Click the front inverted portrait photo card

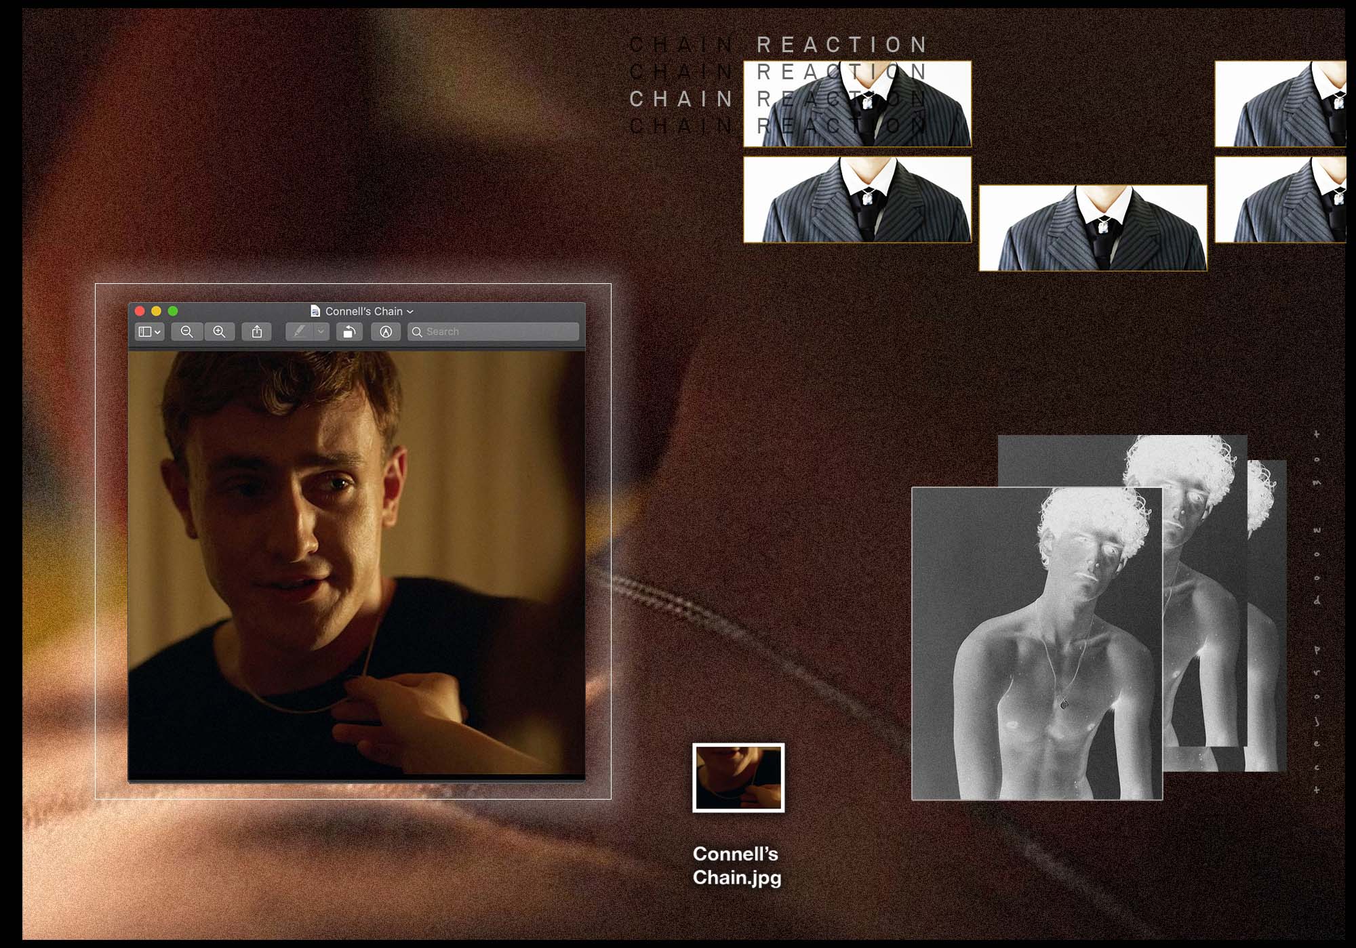pyautogui.click(x=1037, y=643)
